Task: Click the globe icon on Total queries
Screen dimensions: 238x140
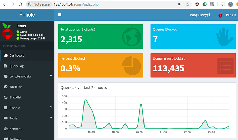Action: (131, 36)
